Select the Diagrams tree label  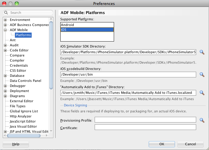point(17,96)
